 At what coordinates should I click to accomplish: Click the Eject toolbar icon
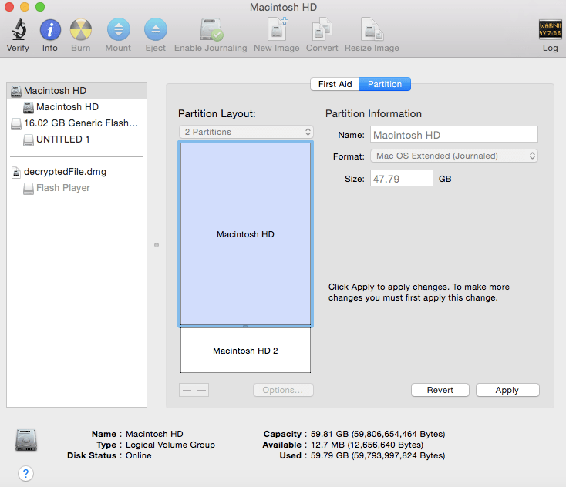pyautogui.click(x=156, y=29)
